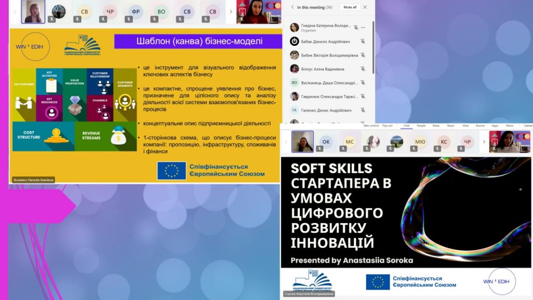Image resolution: width=533 pixels, height=300 pixels.
Task: Toggle mic icon for Висіканець Даша
Action: [363, 83]
